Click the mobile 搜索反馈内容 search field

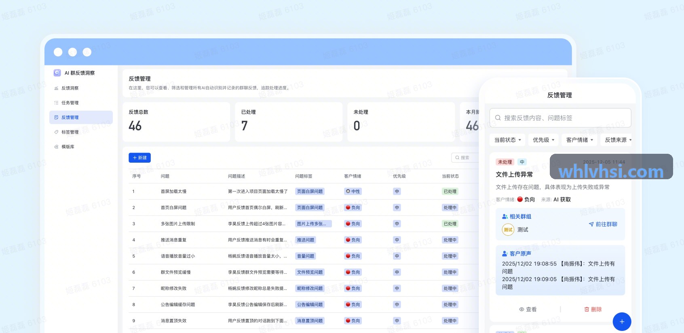coord(560,118)
